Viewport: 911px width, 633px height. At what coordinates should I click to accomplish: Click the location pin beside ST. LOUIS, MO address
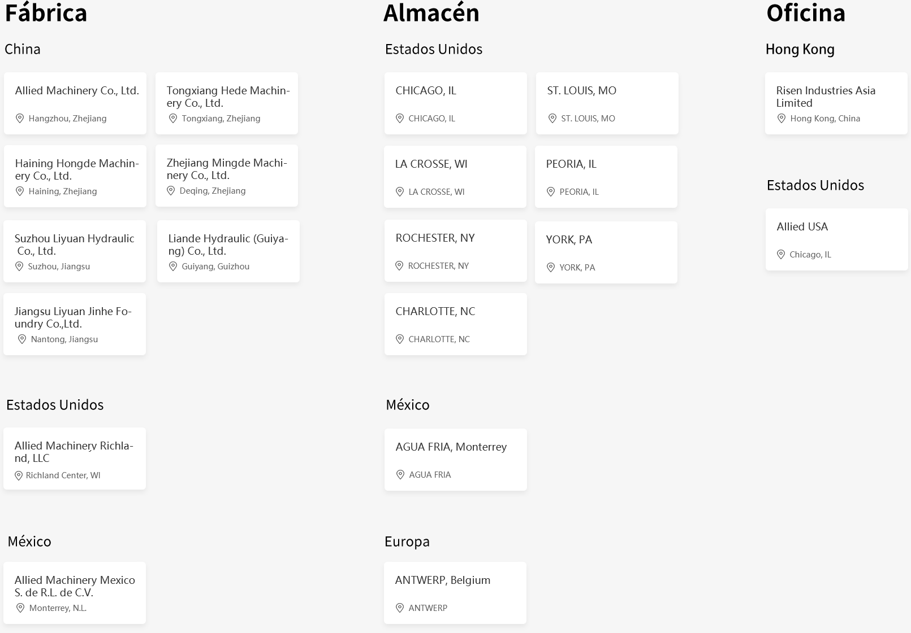coord(552,119)
